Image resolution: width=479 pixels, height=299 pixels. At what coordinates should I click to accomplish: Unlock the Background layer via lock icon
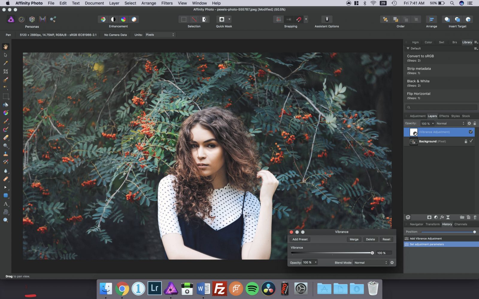coord(466,141)
